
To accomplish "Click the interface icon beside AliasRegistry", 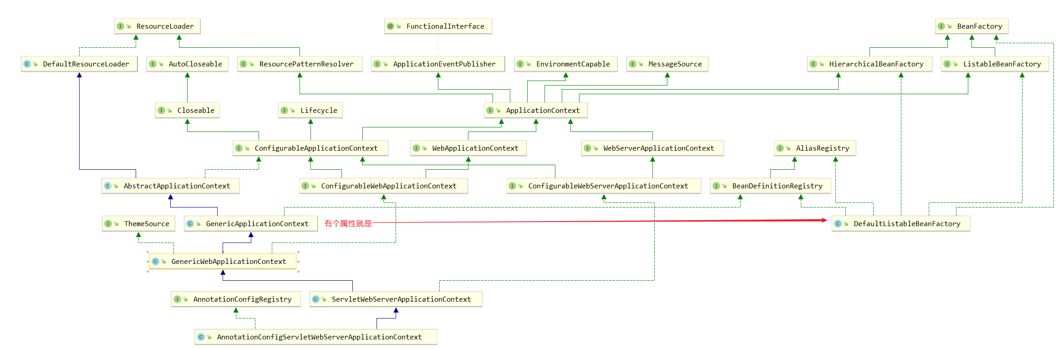I will click(x=780, y=148).
